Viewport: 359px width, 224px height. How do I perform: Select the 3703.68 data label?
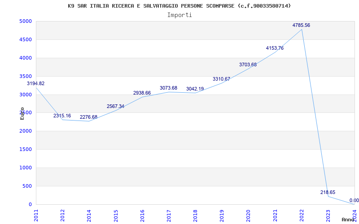pyautogui.click(x=248, y=65)
